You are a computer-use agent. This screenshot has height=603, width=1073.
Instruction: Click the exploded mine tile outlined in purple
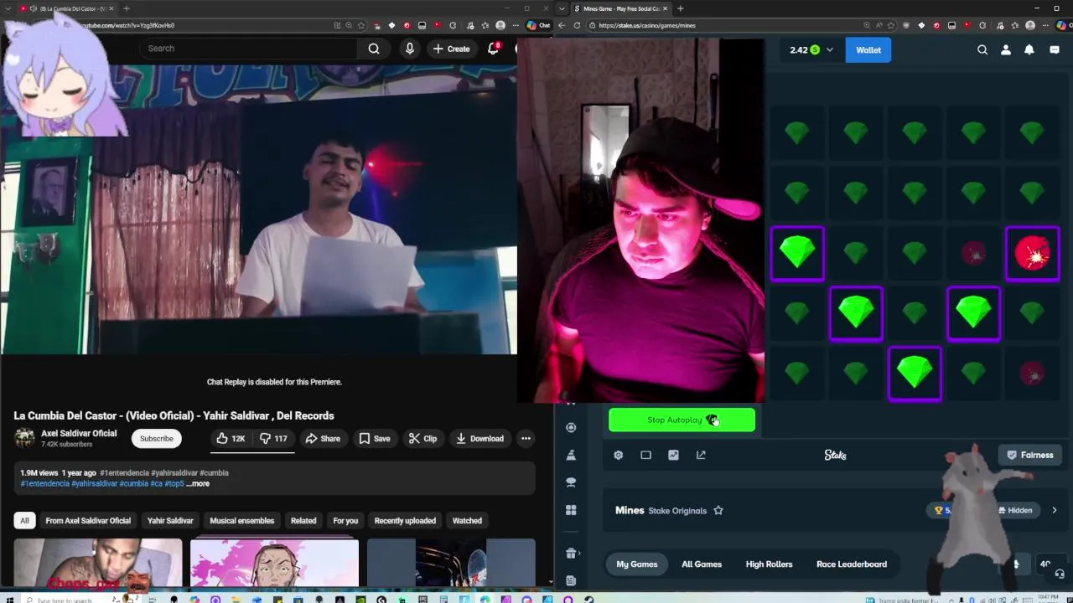tap(1032, 254)
